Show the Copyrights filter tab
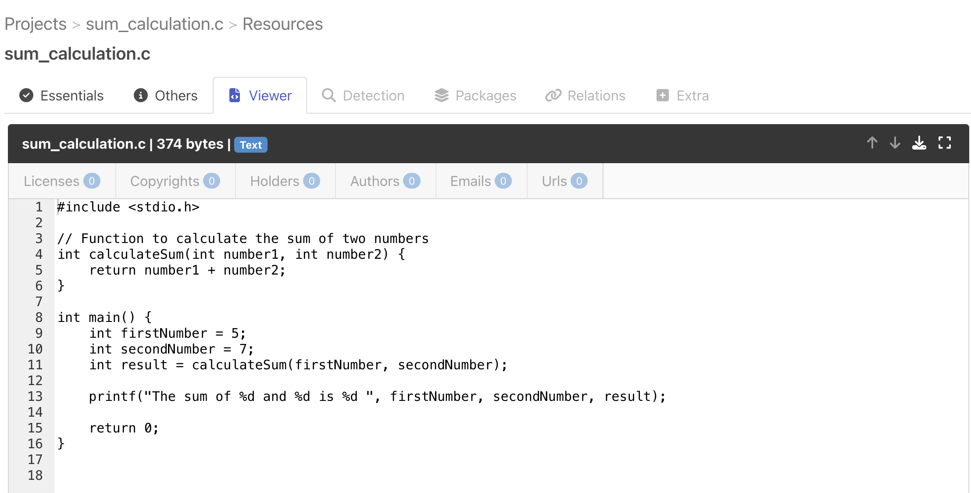 [x=175, y=181]
